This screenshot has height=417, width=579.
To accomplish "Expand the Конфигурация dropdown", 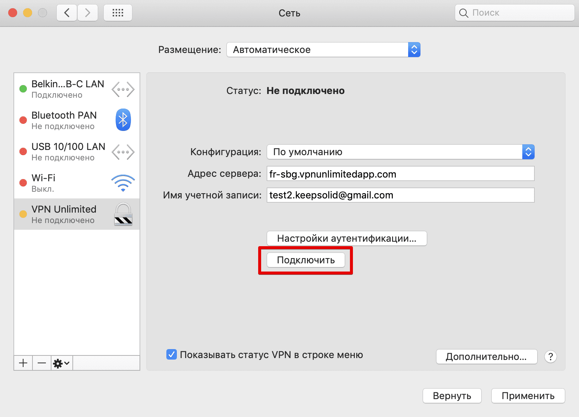I will pos(400,152).
